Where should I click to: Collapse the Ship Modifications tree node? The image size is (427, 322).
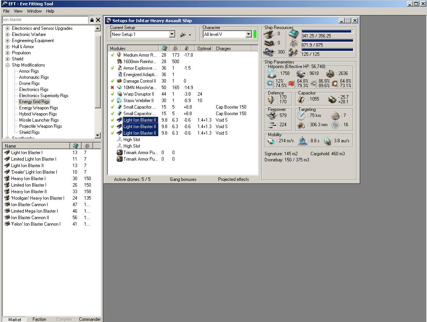pyautogui.click(x=8, y=65)
